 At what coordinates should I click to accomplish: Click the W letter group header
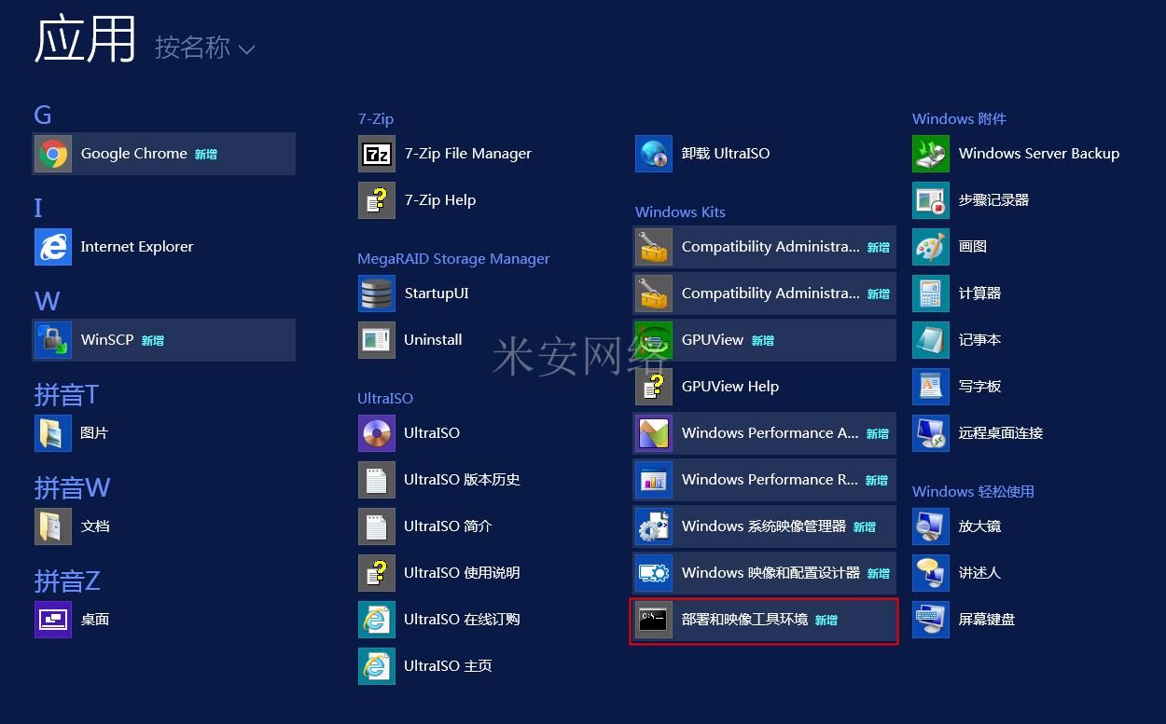(x=47, y=301)
